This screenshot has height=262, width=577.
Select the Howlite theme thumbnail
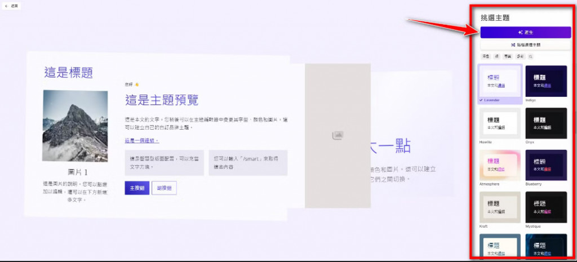click(500, 123)
